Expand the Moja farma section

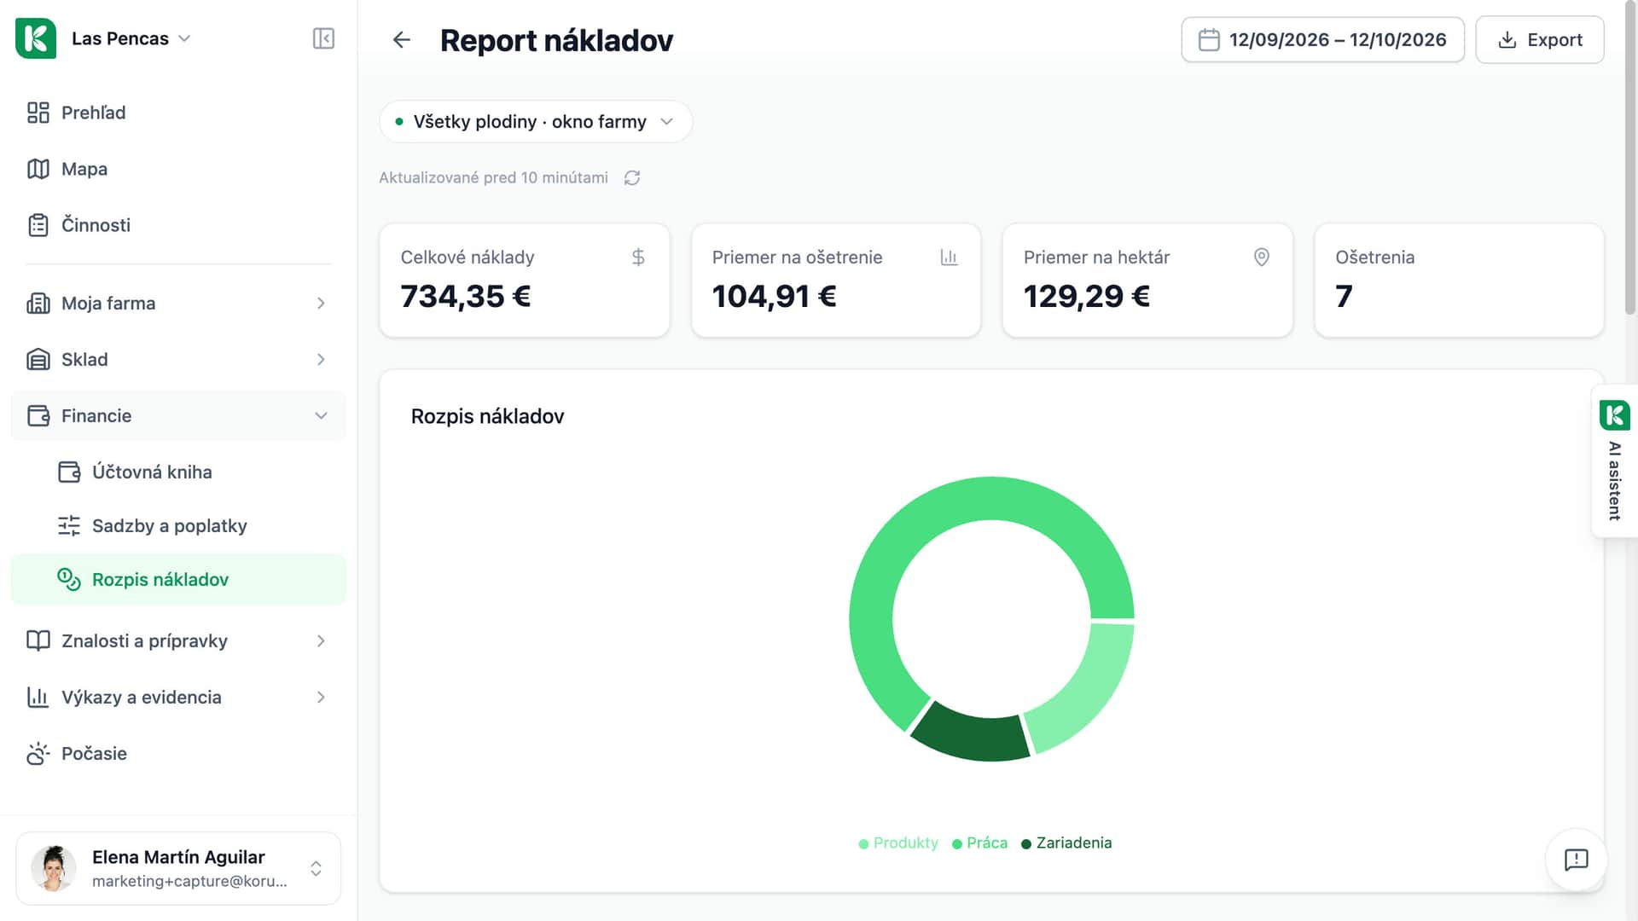click(x=178, y=303)
